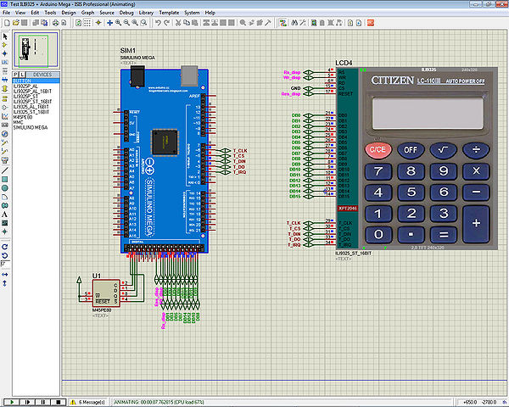Click the rotation angle input field
The height and width of the screenshot is (407, 509).
pyautogui.click(x=5, y=265)
